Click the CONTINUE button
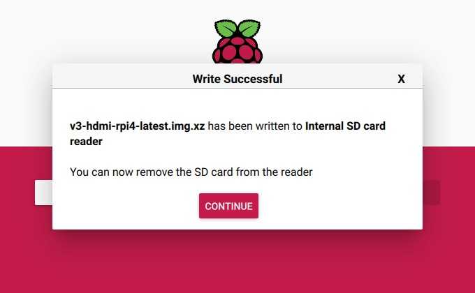This screenshot has width=475, height=293. coord(228,206)
